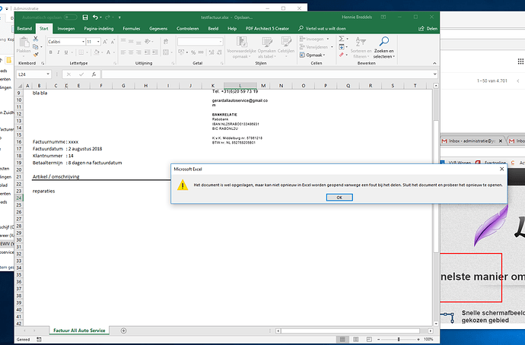
Task: Switch to the Beeld ribbon tab
Action: (x=213, y=28)
